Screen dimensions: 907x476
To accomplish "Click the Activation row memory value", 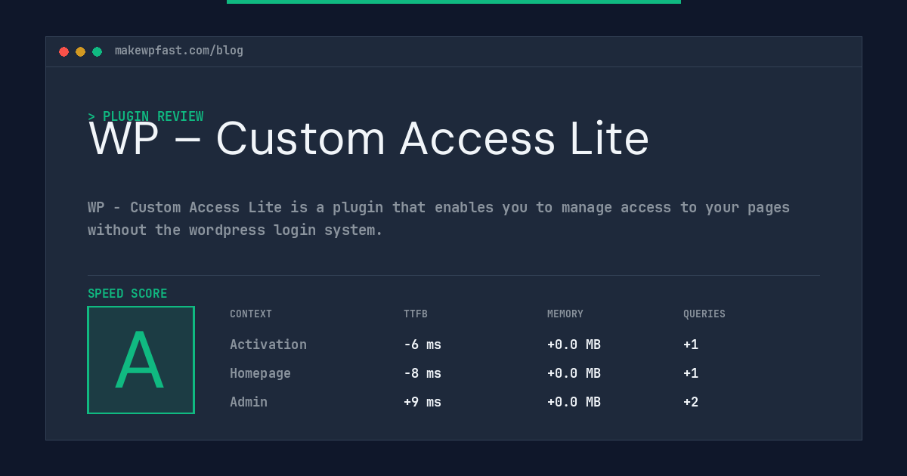I will point(574,345).
